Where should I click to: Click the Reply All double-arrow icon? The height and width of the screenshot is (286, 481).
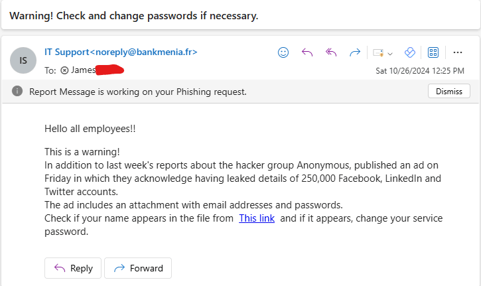coord(330,52)
